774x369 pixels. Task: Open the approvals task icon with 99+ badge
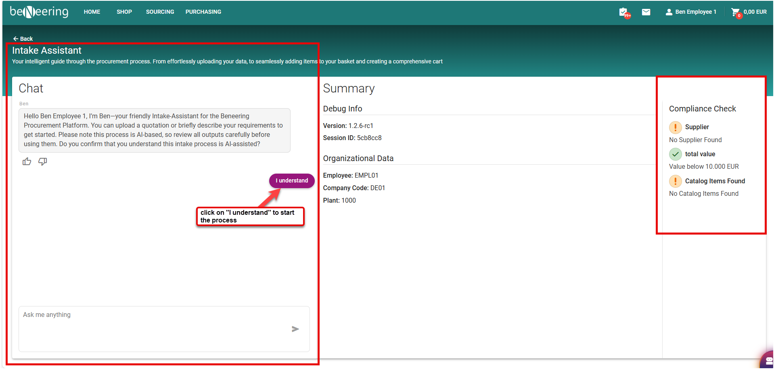[x=624, y=12]
